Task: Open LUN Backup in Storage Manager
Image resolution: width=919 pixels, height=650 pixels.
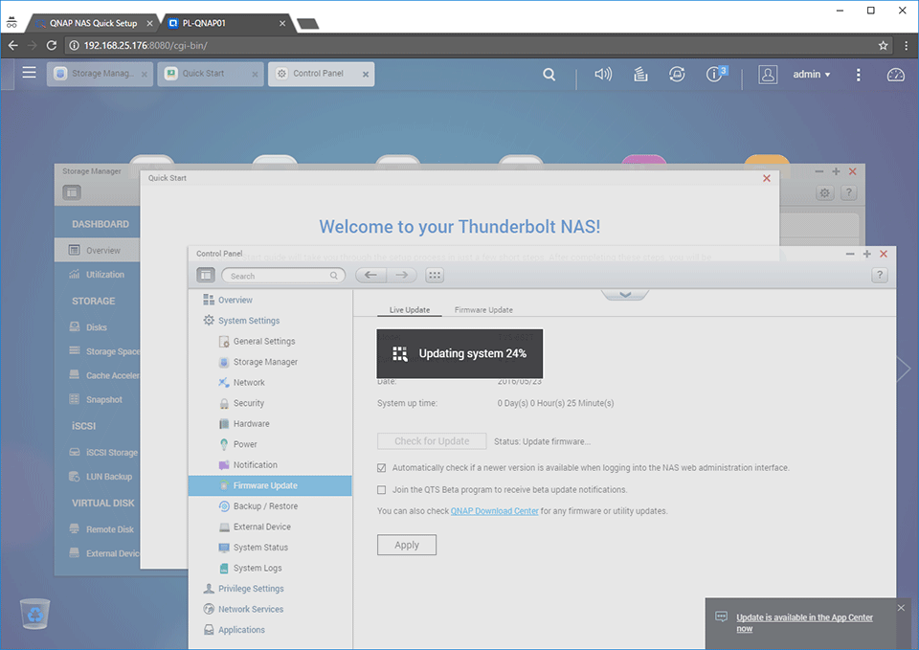Action: coord(108,477)
